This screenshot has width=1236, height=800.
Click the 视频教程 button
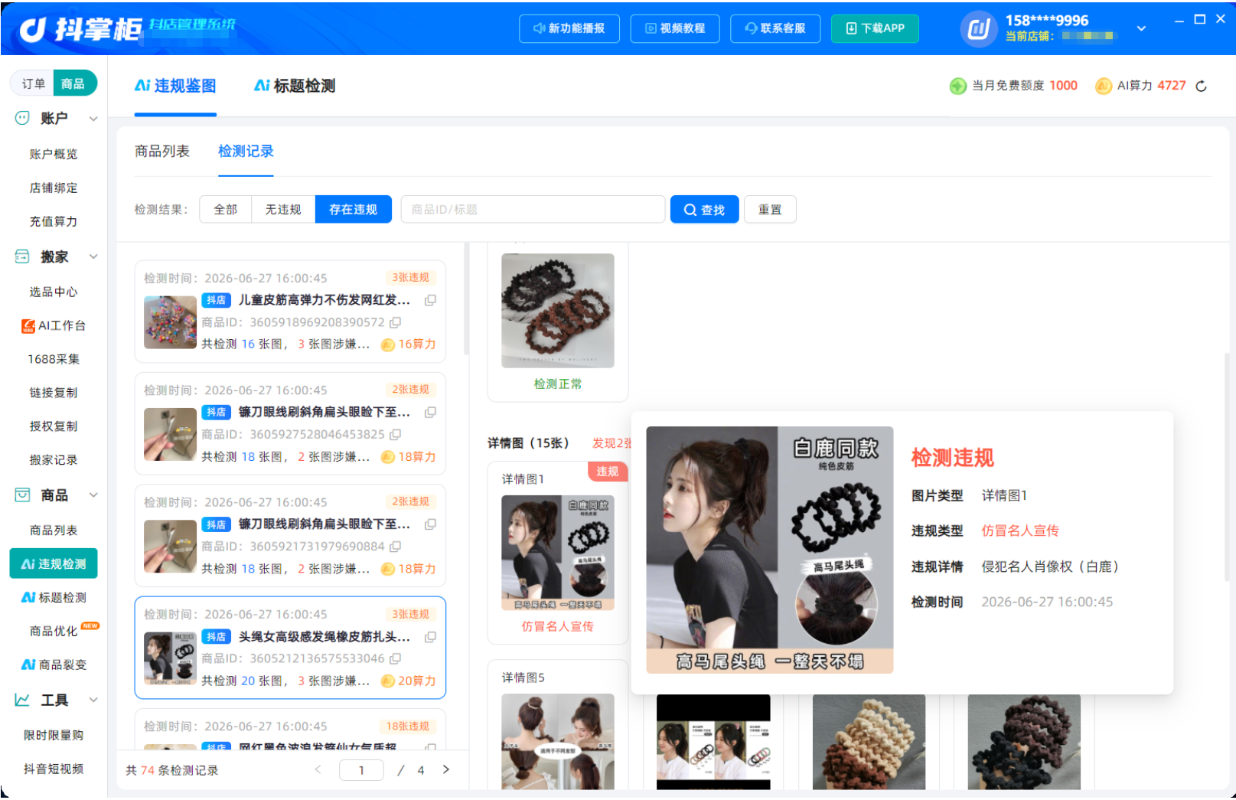(x=675, y=28)
